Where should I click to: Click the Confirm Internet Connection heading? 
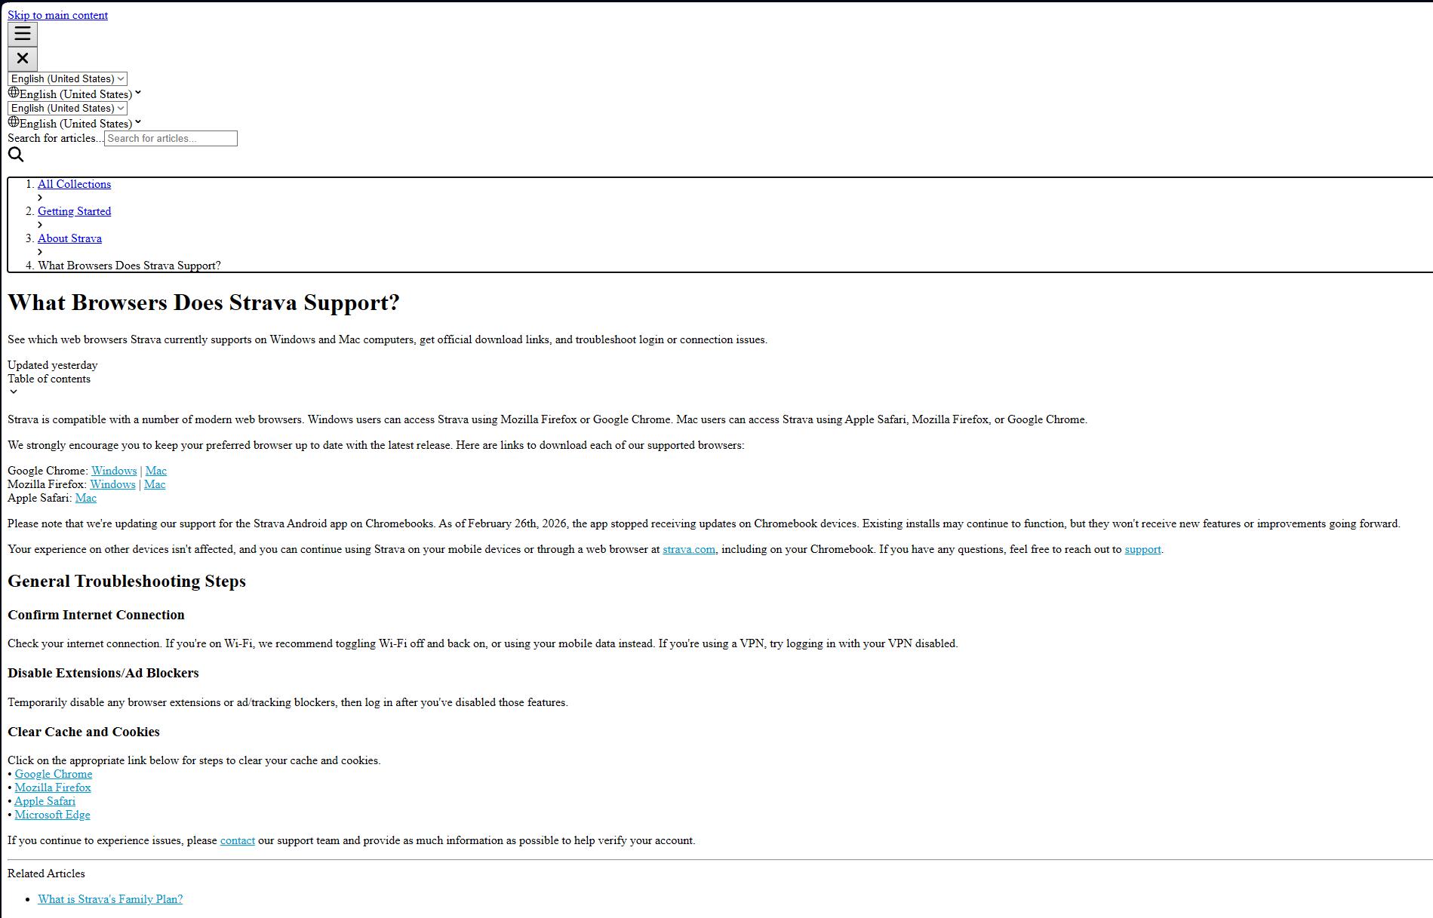(96, 615)
